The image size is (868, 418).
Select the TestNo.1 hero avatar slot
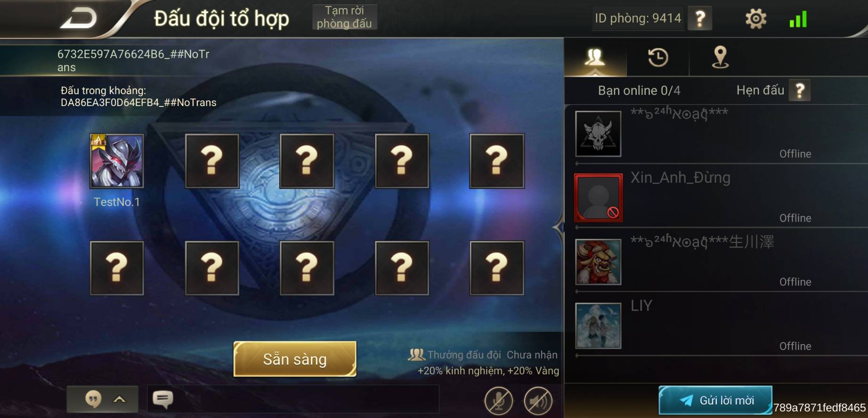(117, 161)
